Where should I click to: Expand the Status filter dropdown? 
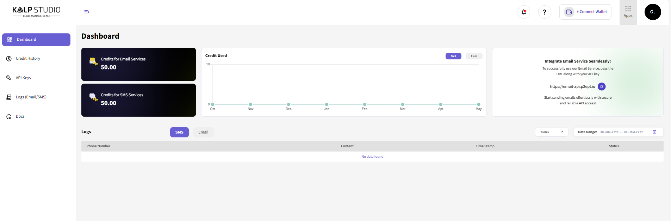pyautogui.click(x=552, y=132)
